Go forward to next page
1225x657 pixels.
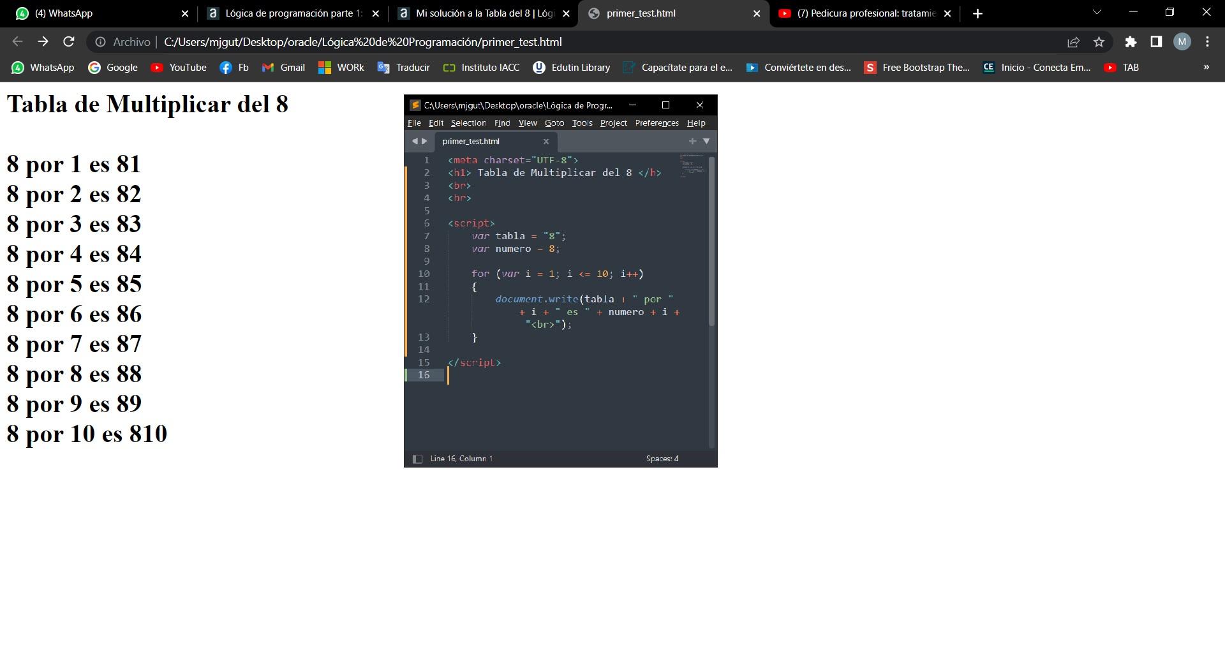click(x=43, y=41)
